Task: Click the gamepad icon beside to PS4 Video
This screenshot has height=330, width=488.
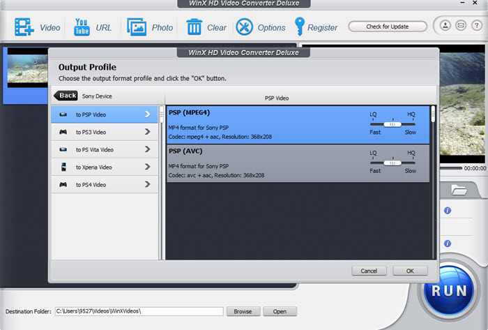Action: click(x=63, y=185)
